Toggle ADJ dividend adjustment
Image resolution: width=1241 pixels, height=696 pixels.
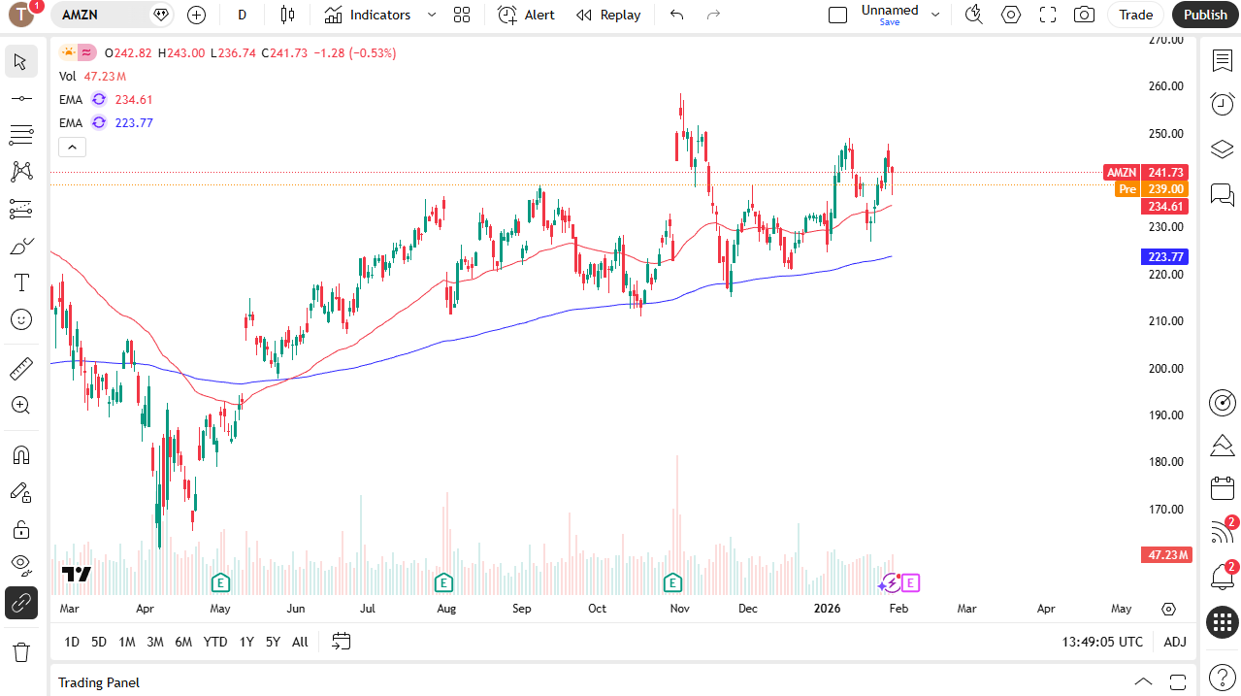(x=1175, y=642)
